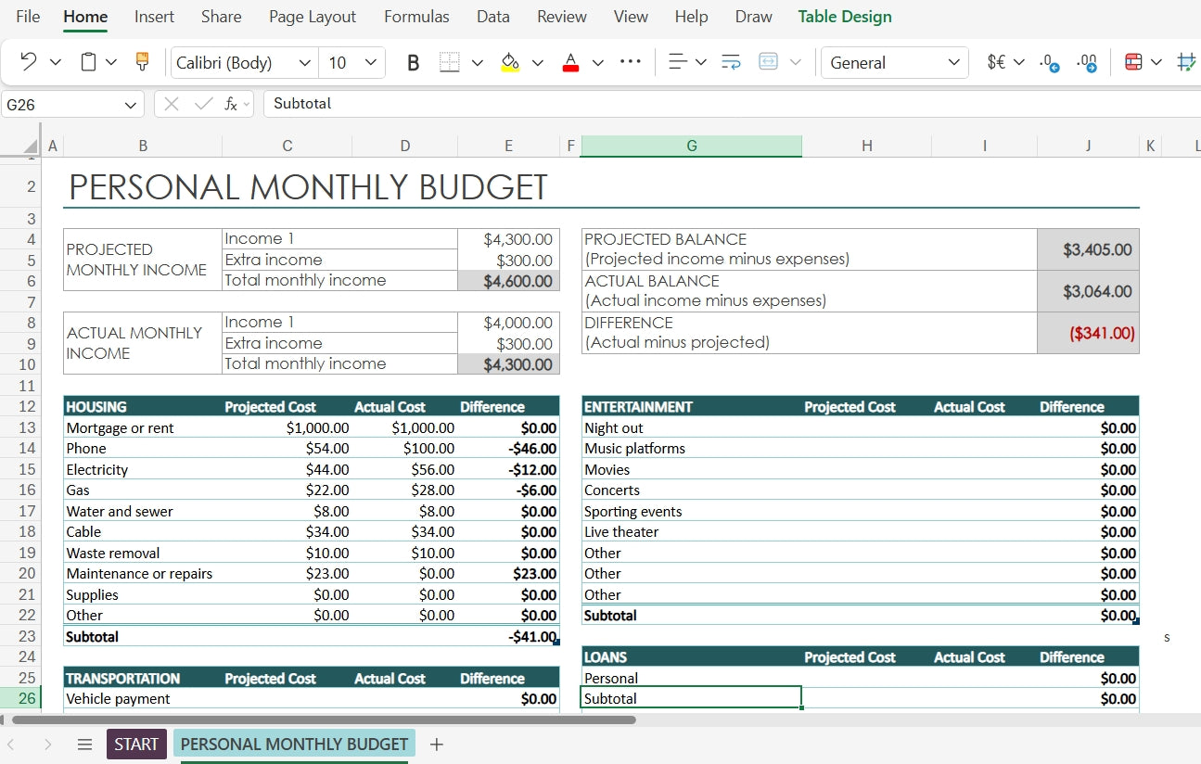Click the Select All corner triangle
The height and width of the screenshot is (764, 1201).
[31, 146]
